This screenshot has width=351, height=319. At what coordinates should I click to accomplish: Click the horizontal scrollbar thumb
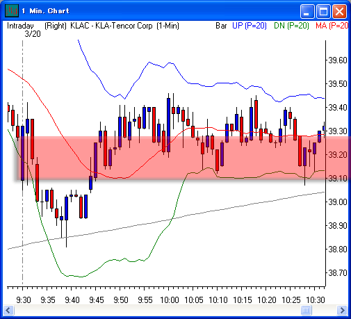pos(306,310)
